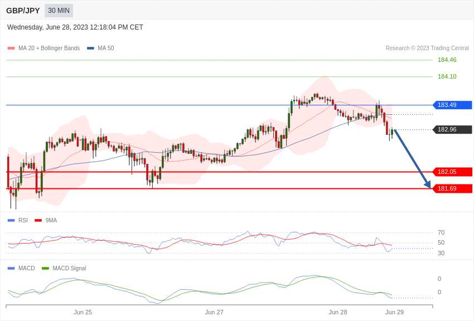This screenshot has height=321, width=474.
Task: Click the RSI 50 axis value
Action: coord(441,243)
